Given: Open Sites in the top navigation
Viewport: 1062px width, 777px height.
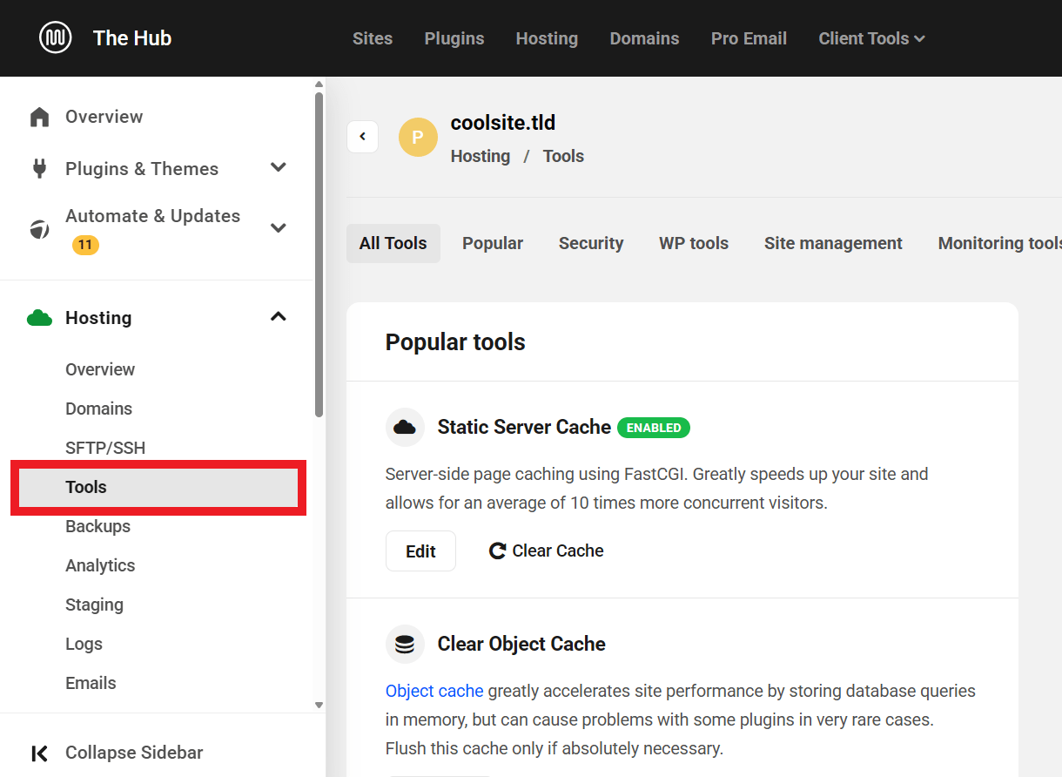Looking at the screenshot, I should click(x=373, y=38).
